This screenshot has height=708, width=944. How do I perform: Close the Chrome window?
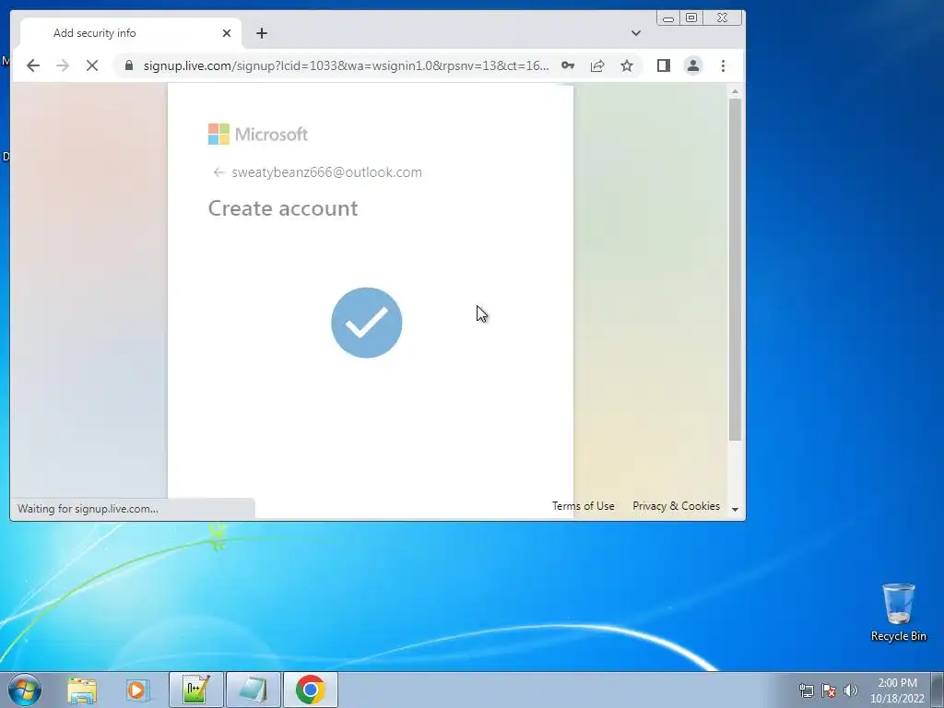(723, 18)
